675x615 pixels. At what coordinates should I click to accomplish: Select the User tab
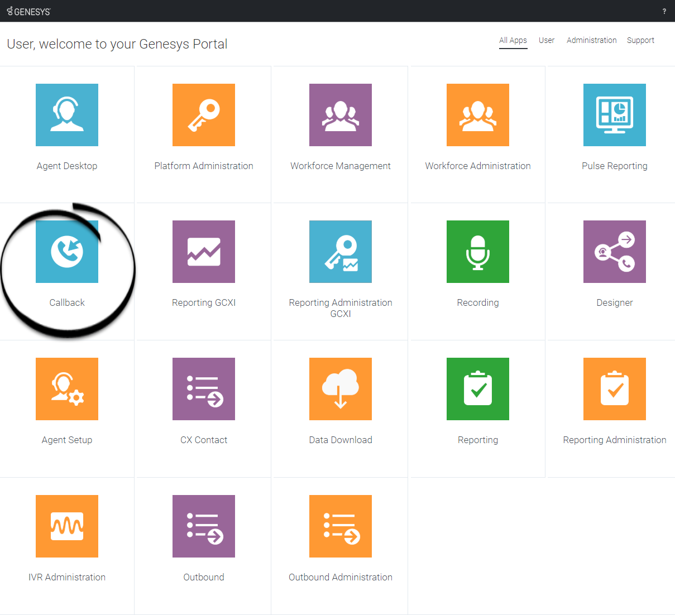click(547, 40)
